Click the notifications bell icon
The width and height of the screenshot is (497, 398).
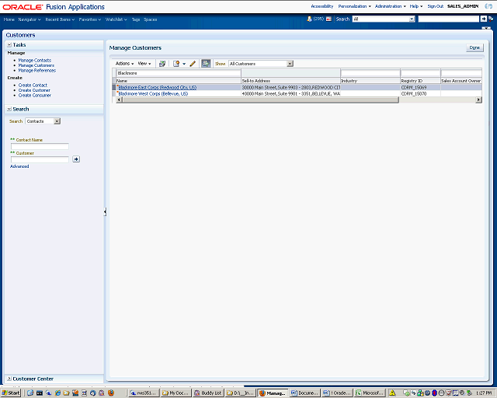coord(309,19)
